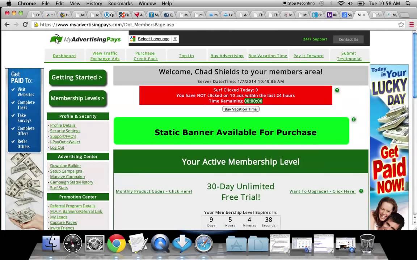Open the Help menu
The height and width of the screenshot is (260, 417).
pos(167,4)
